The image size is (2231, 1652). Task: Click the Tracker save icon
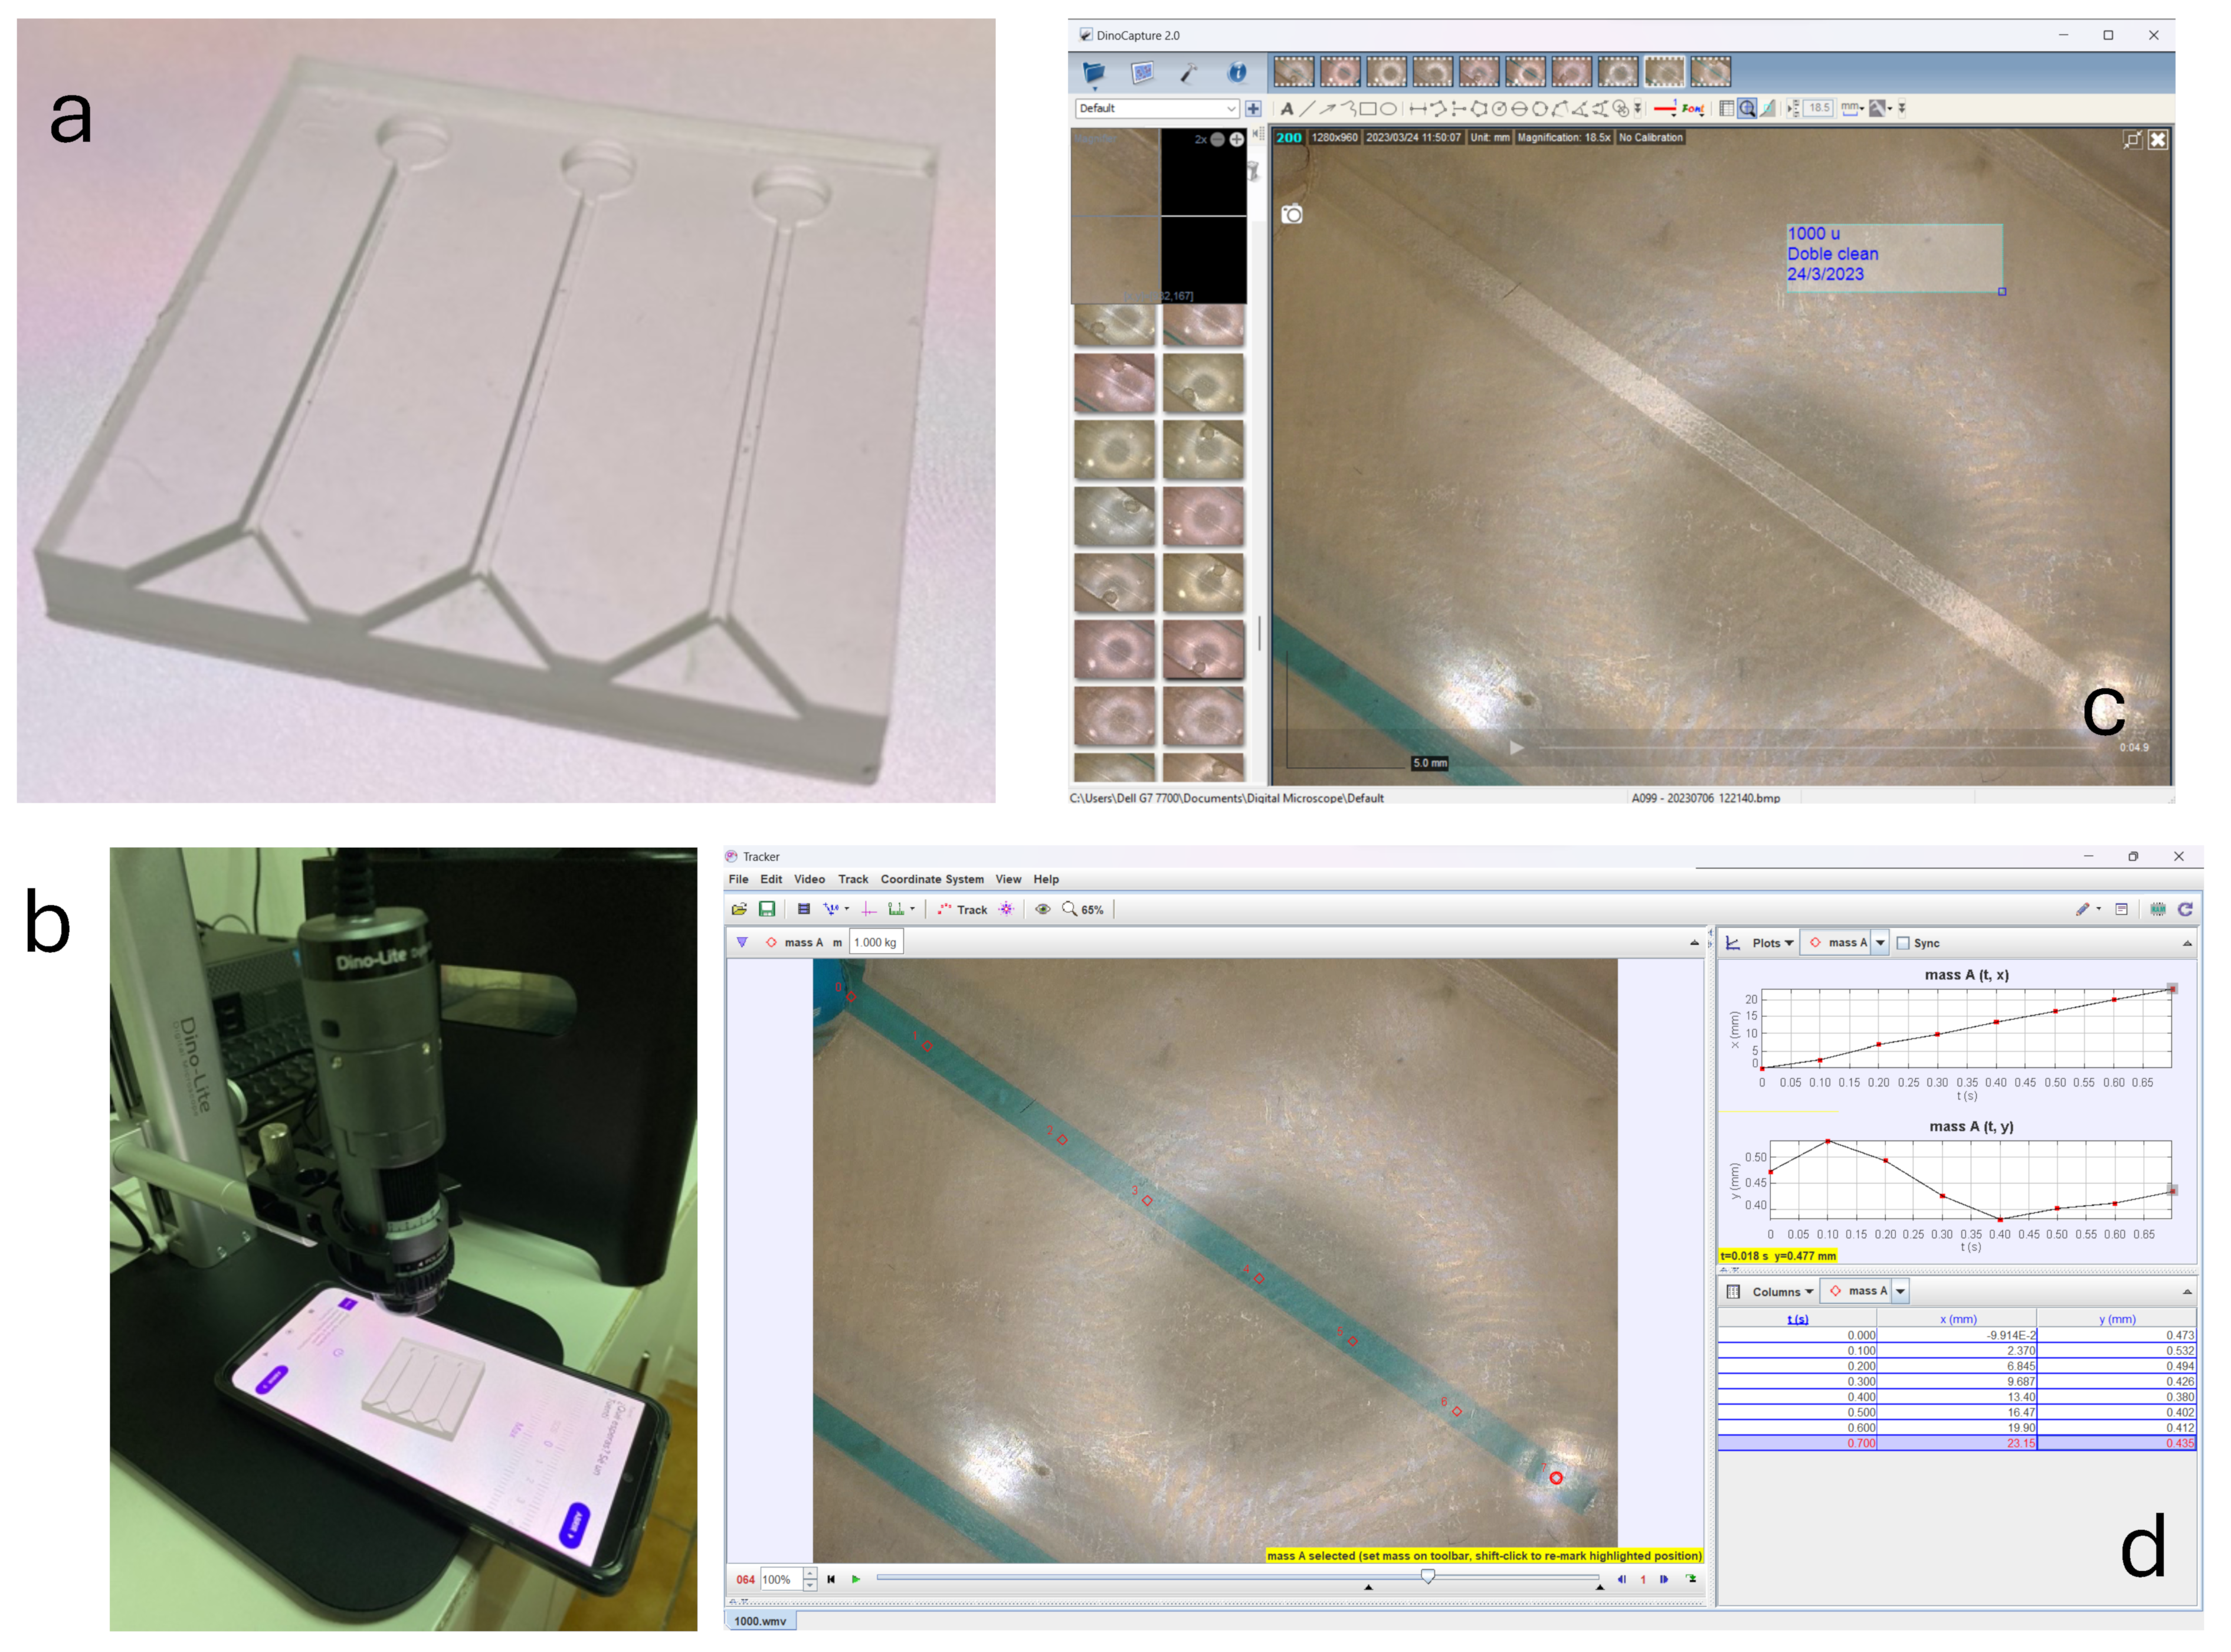(767, 909)
